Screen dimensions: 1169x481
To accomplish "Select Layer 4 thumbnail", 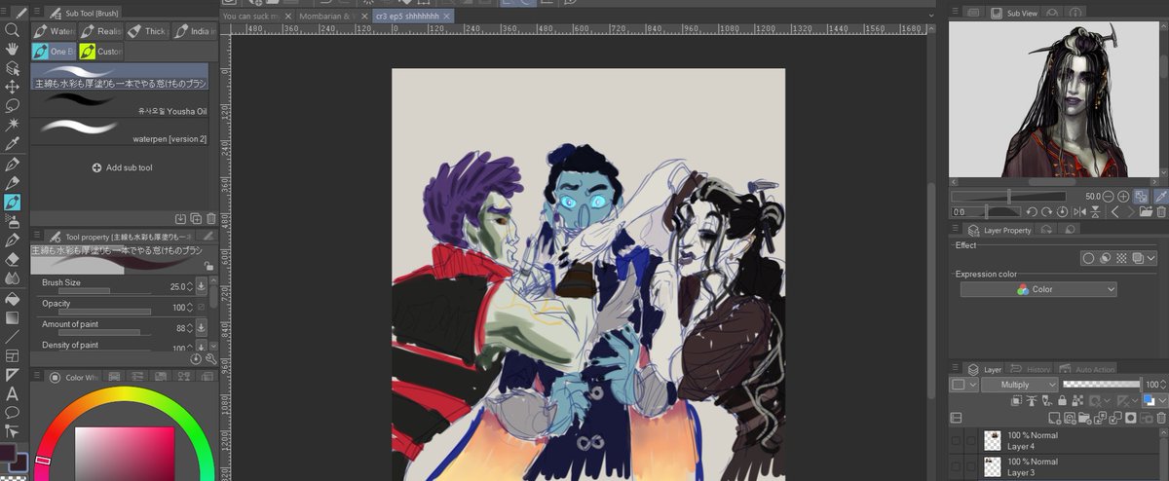I will click(994, 440).
